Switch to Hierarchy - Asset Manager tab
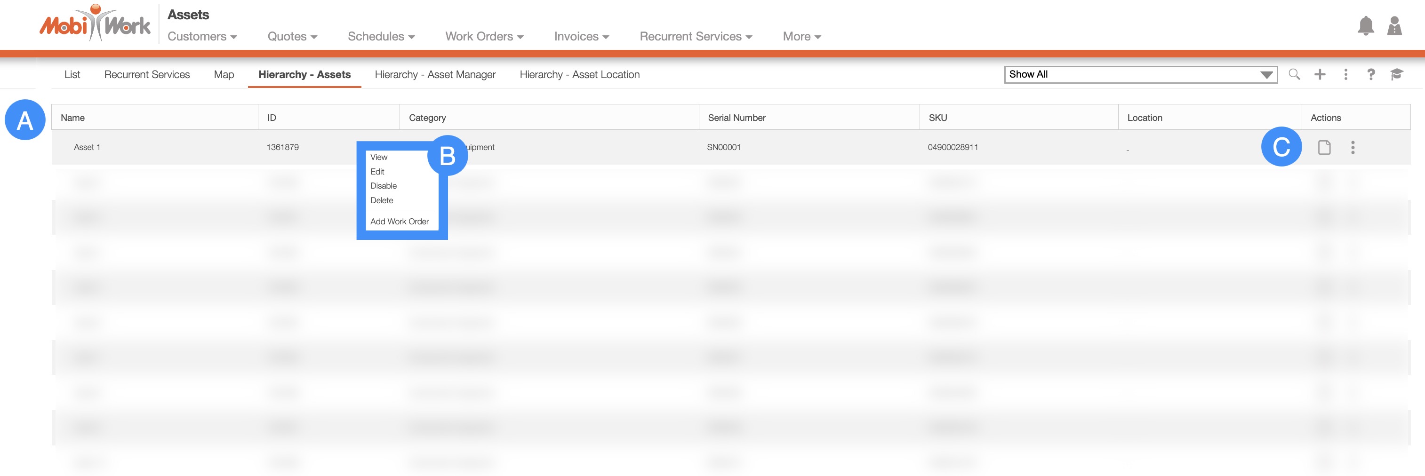 (x=435, y=75)
